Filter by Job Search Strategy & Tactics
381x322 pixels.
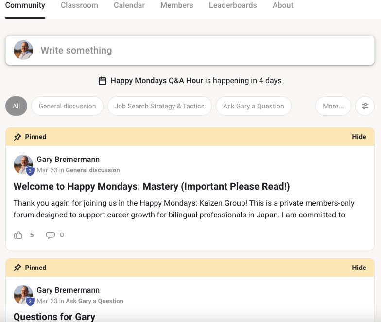coord(159,106)
